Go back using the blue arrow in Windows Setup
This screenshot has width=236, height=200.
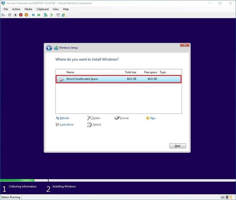(x=49, y=48)
